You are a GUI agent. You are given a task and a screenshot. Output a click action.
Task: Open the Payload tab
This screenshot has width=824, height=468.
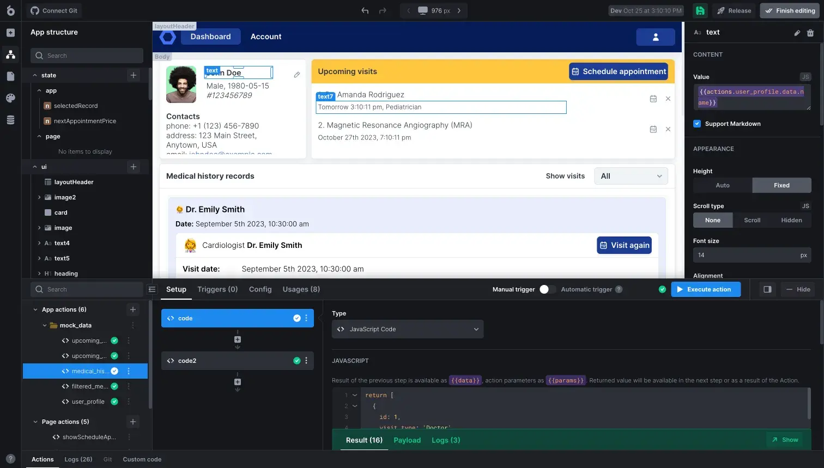click(x=407, y=440)
